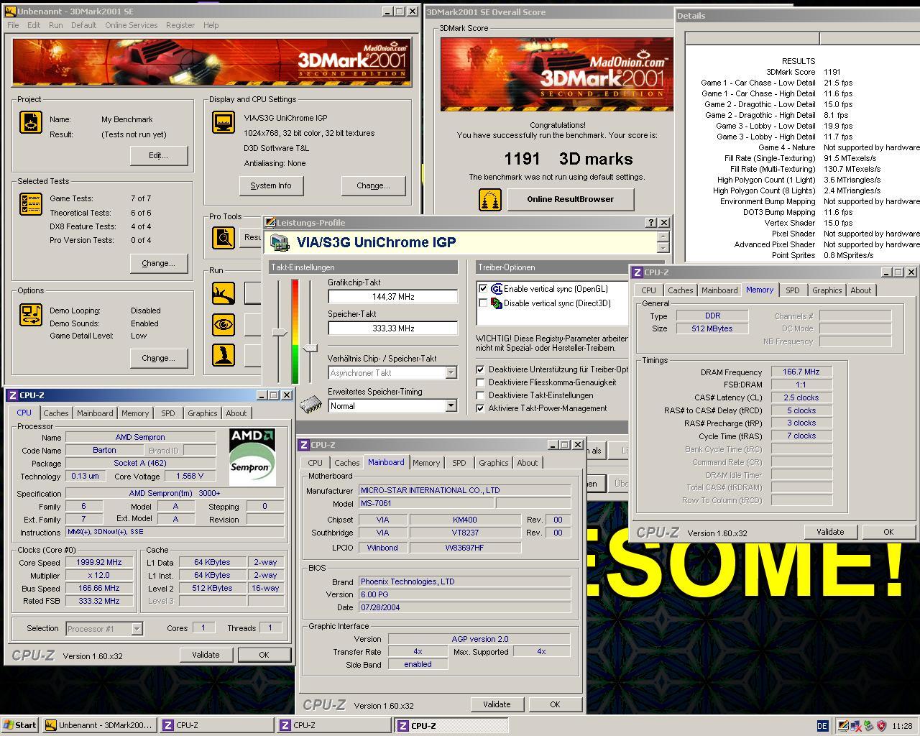Viewport: 920px width, 736px height.
Task: Click the AMD Sempron logo in CPU-Z
Action: [x=252, y=456]
